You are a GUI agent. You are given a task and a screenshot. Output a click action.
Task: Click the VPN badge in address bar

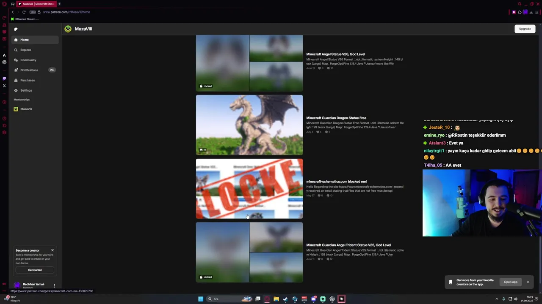[33, 12]
